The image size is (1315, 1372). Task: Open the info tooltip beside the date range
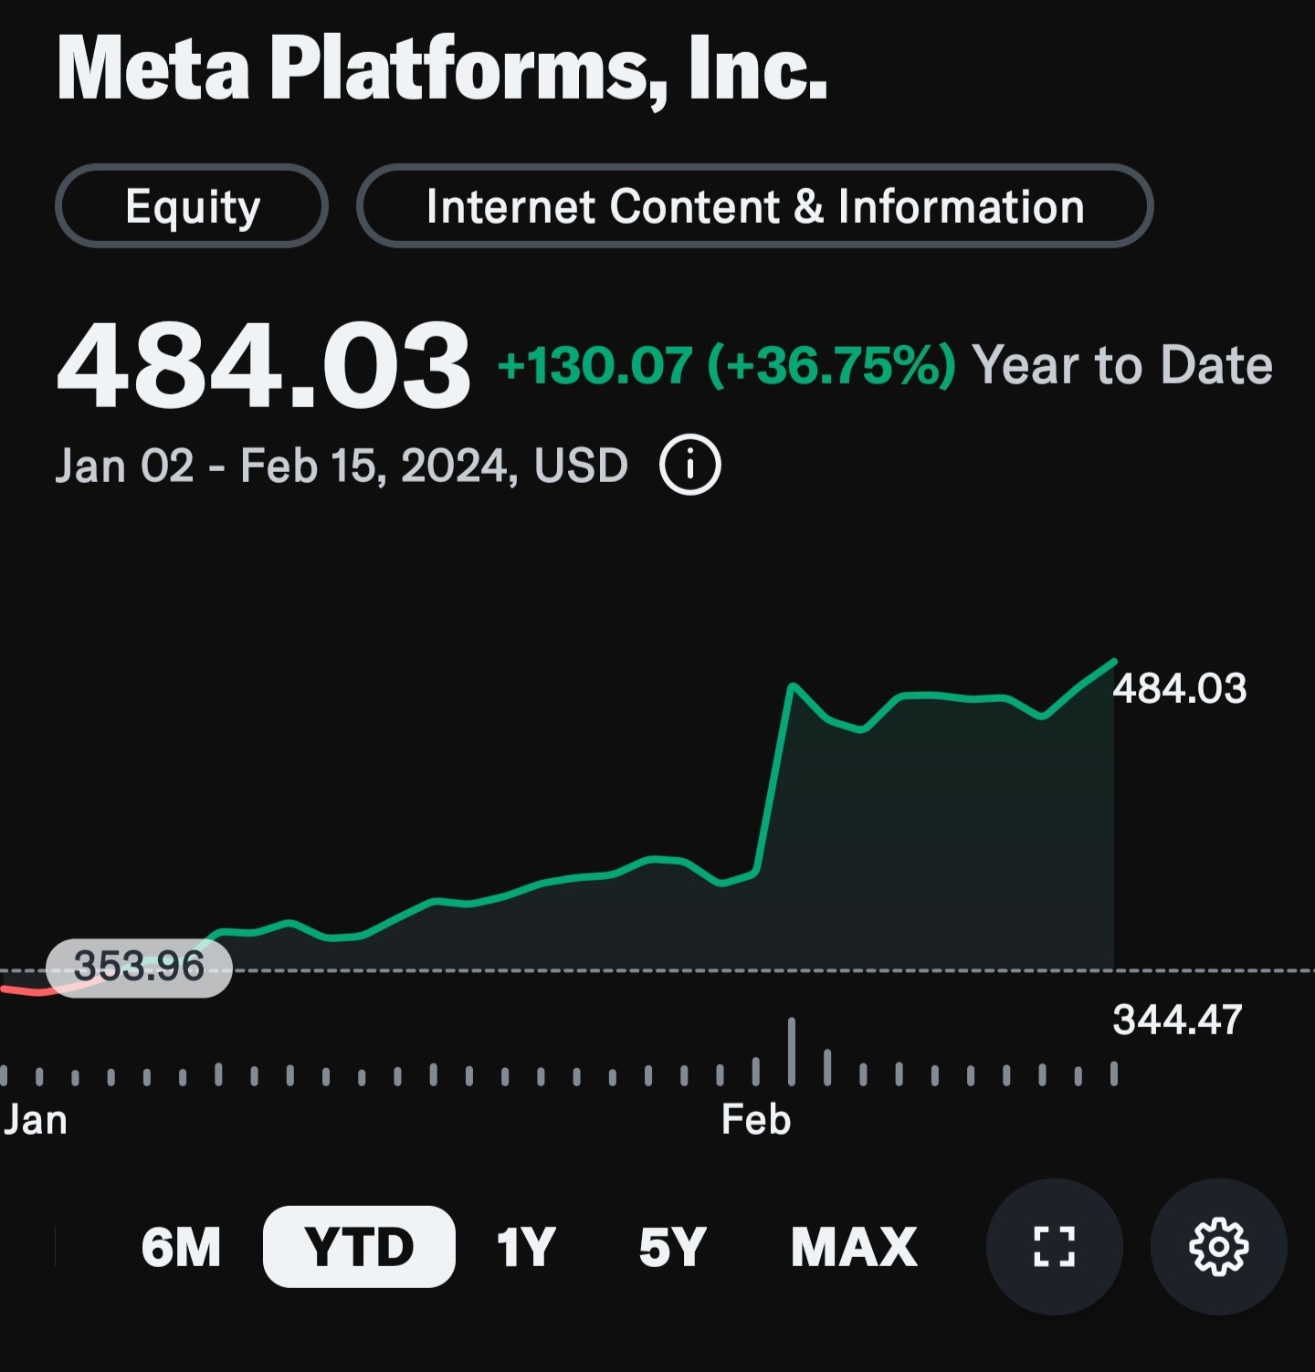pos(689,465)
